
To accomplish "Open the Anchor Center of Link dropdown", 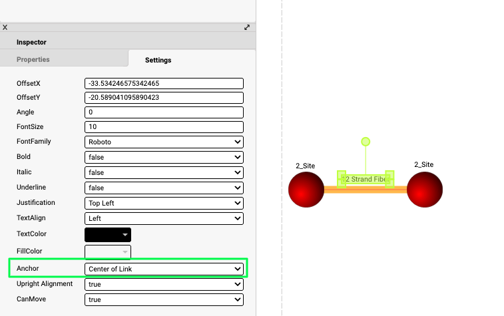I will click(164, 269).
